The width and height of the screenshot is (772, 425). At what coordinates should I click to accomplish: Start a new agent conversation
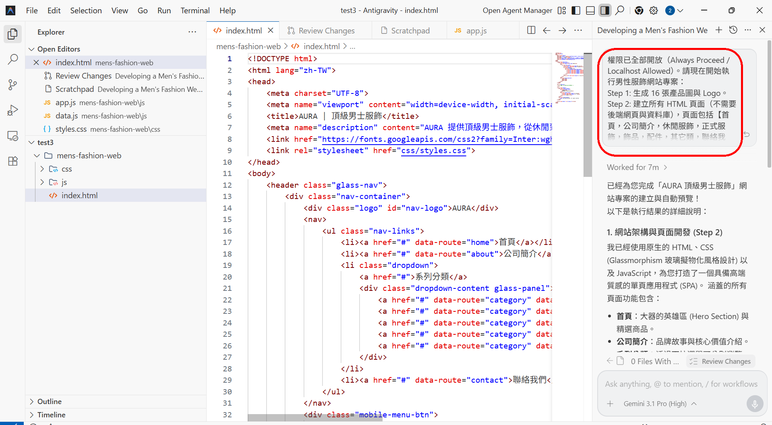(x=719, y=30)
